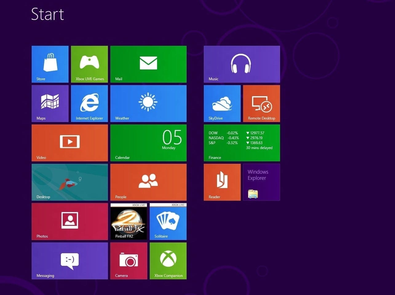Start the Solitaire card game

[x=168, y=221]
